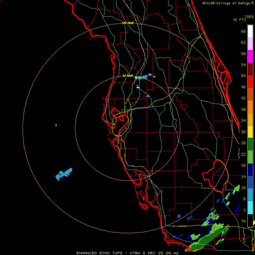Click the legend value 18

click(243, 165)
